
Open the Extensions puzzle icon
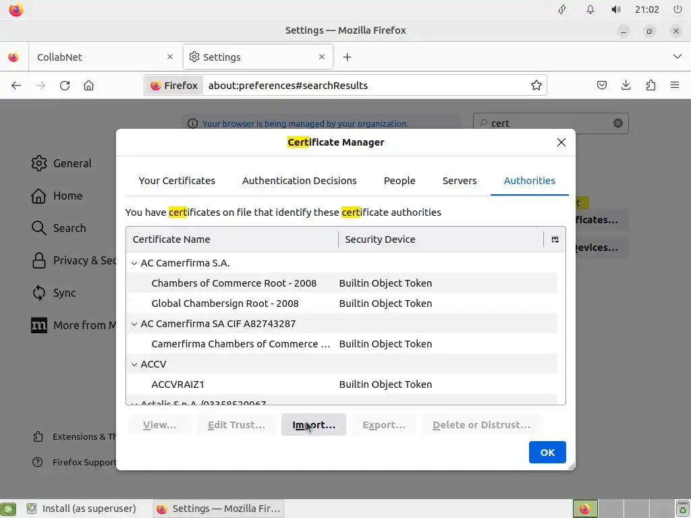[x=651, y=86]
